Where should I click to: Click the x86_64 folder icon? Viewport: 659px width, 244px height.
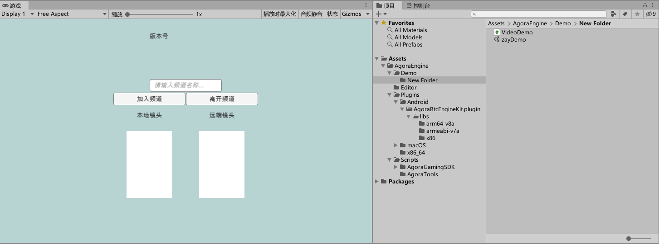click(x=403, y=152)
